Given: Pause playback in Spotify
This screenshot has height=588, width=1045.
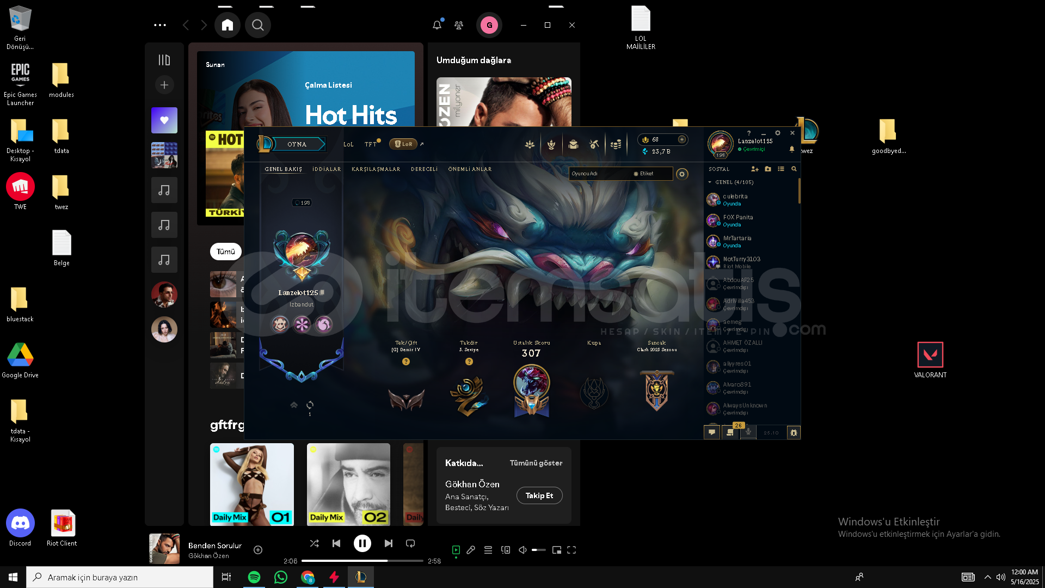Looking at the screenshot, I should click(362, 543).
